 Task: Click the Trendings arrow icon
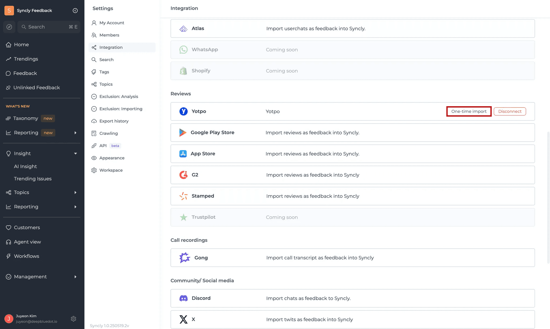coord(9,59)
